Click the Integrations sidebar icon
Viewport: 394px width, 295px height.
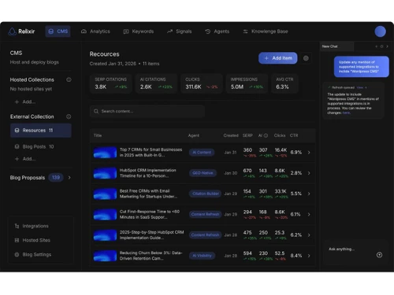[17, 226]
